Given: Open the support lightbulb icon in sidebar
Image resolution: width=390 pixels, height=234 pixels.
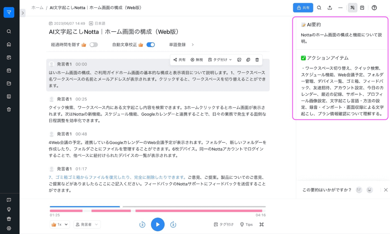Looking at the screenshot, I should 9,209.
